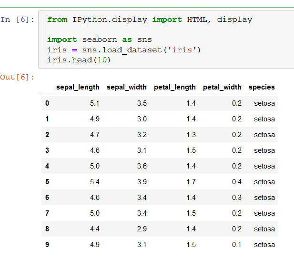Click the species column header
The height and width of the screenshot is (258, 294).
coord(262,87)
